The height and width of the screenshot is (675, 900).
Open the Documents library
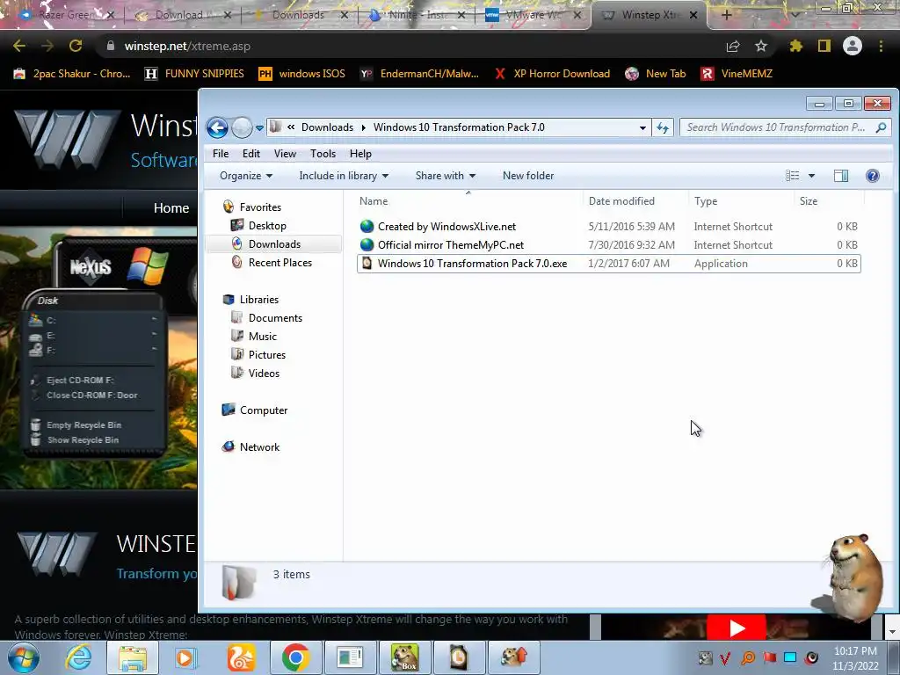275,318
